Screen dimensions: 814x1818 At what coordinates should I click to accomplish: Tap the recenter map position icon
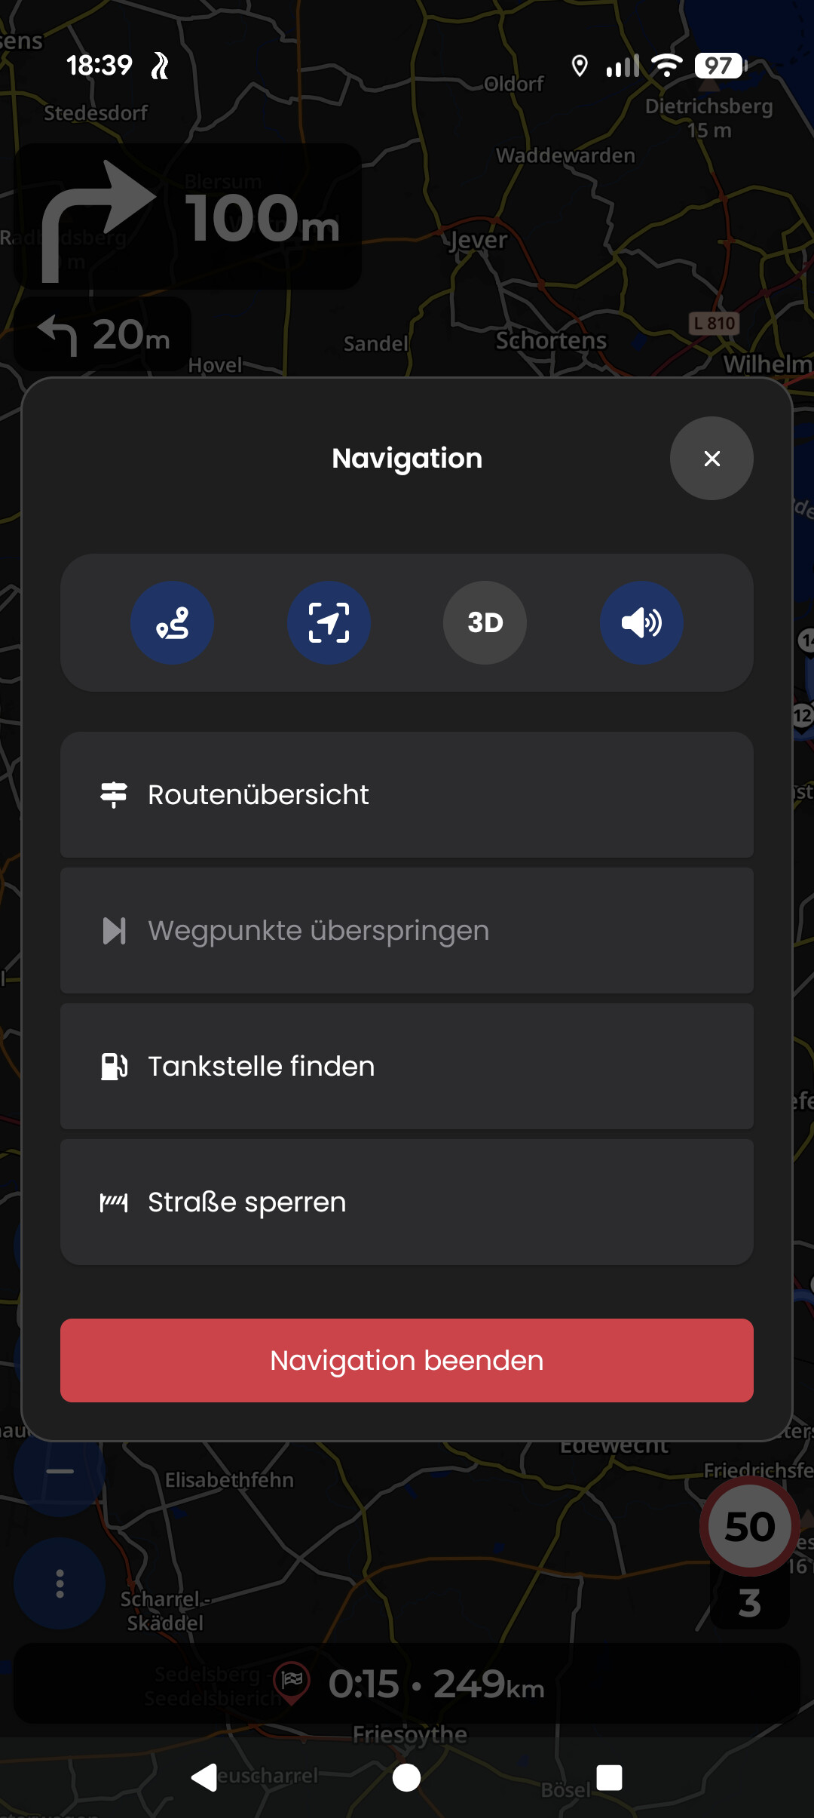[x=329, y=622]
